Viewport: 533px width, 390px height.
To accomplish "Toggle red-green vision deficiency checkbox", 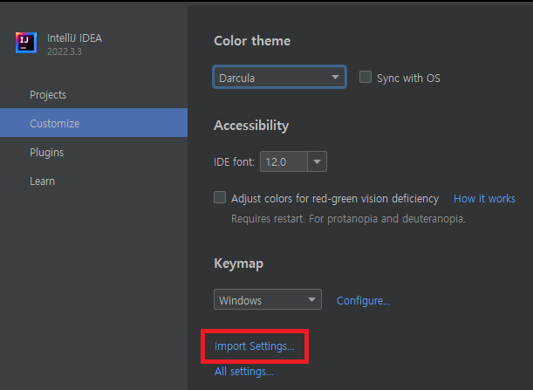I will (220, 197).
